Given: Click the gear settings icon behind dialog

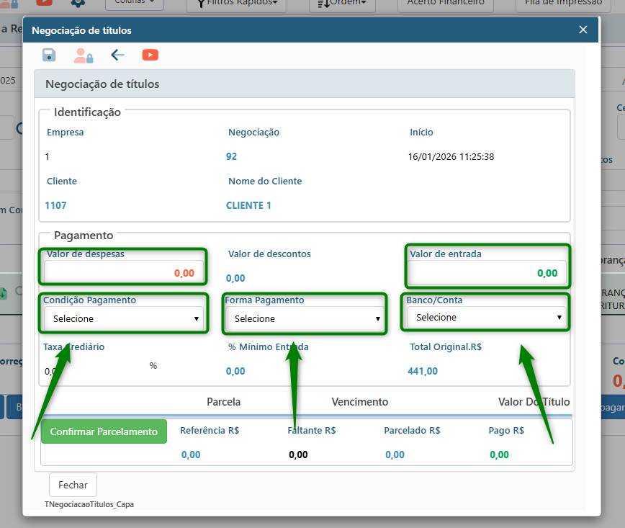Looking at the screenshot, I should [x=78, y=3].
